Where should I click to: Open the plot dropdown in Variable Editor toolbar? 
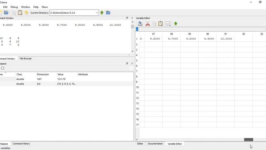pyautogui.click(x=168, y=24)
